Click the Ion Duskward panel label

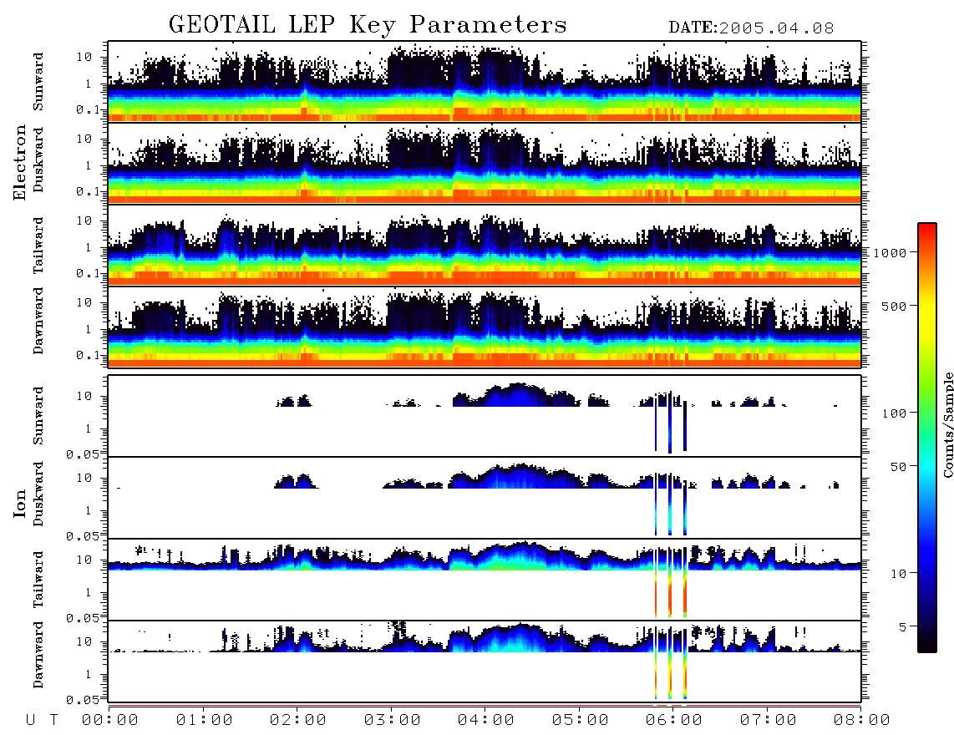38,494
